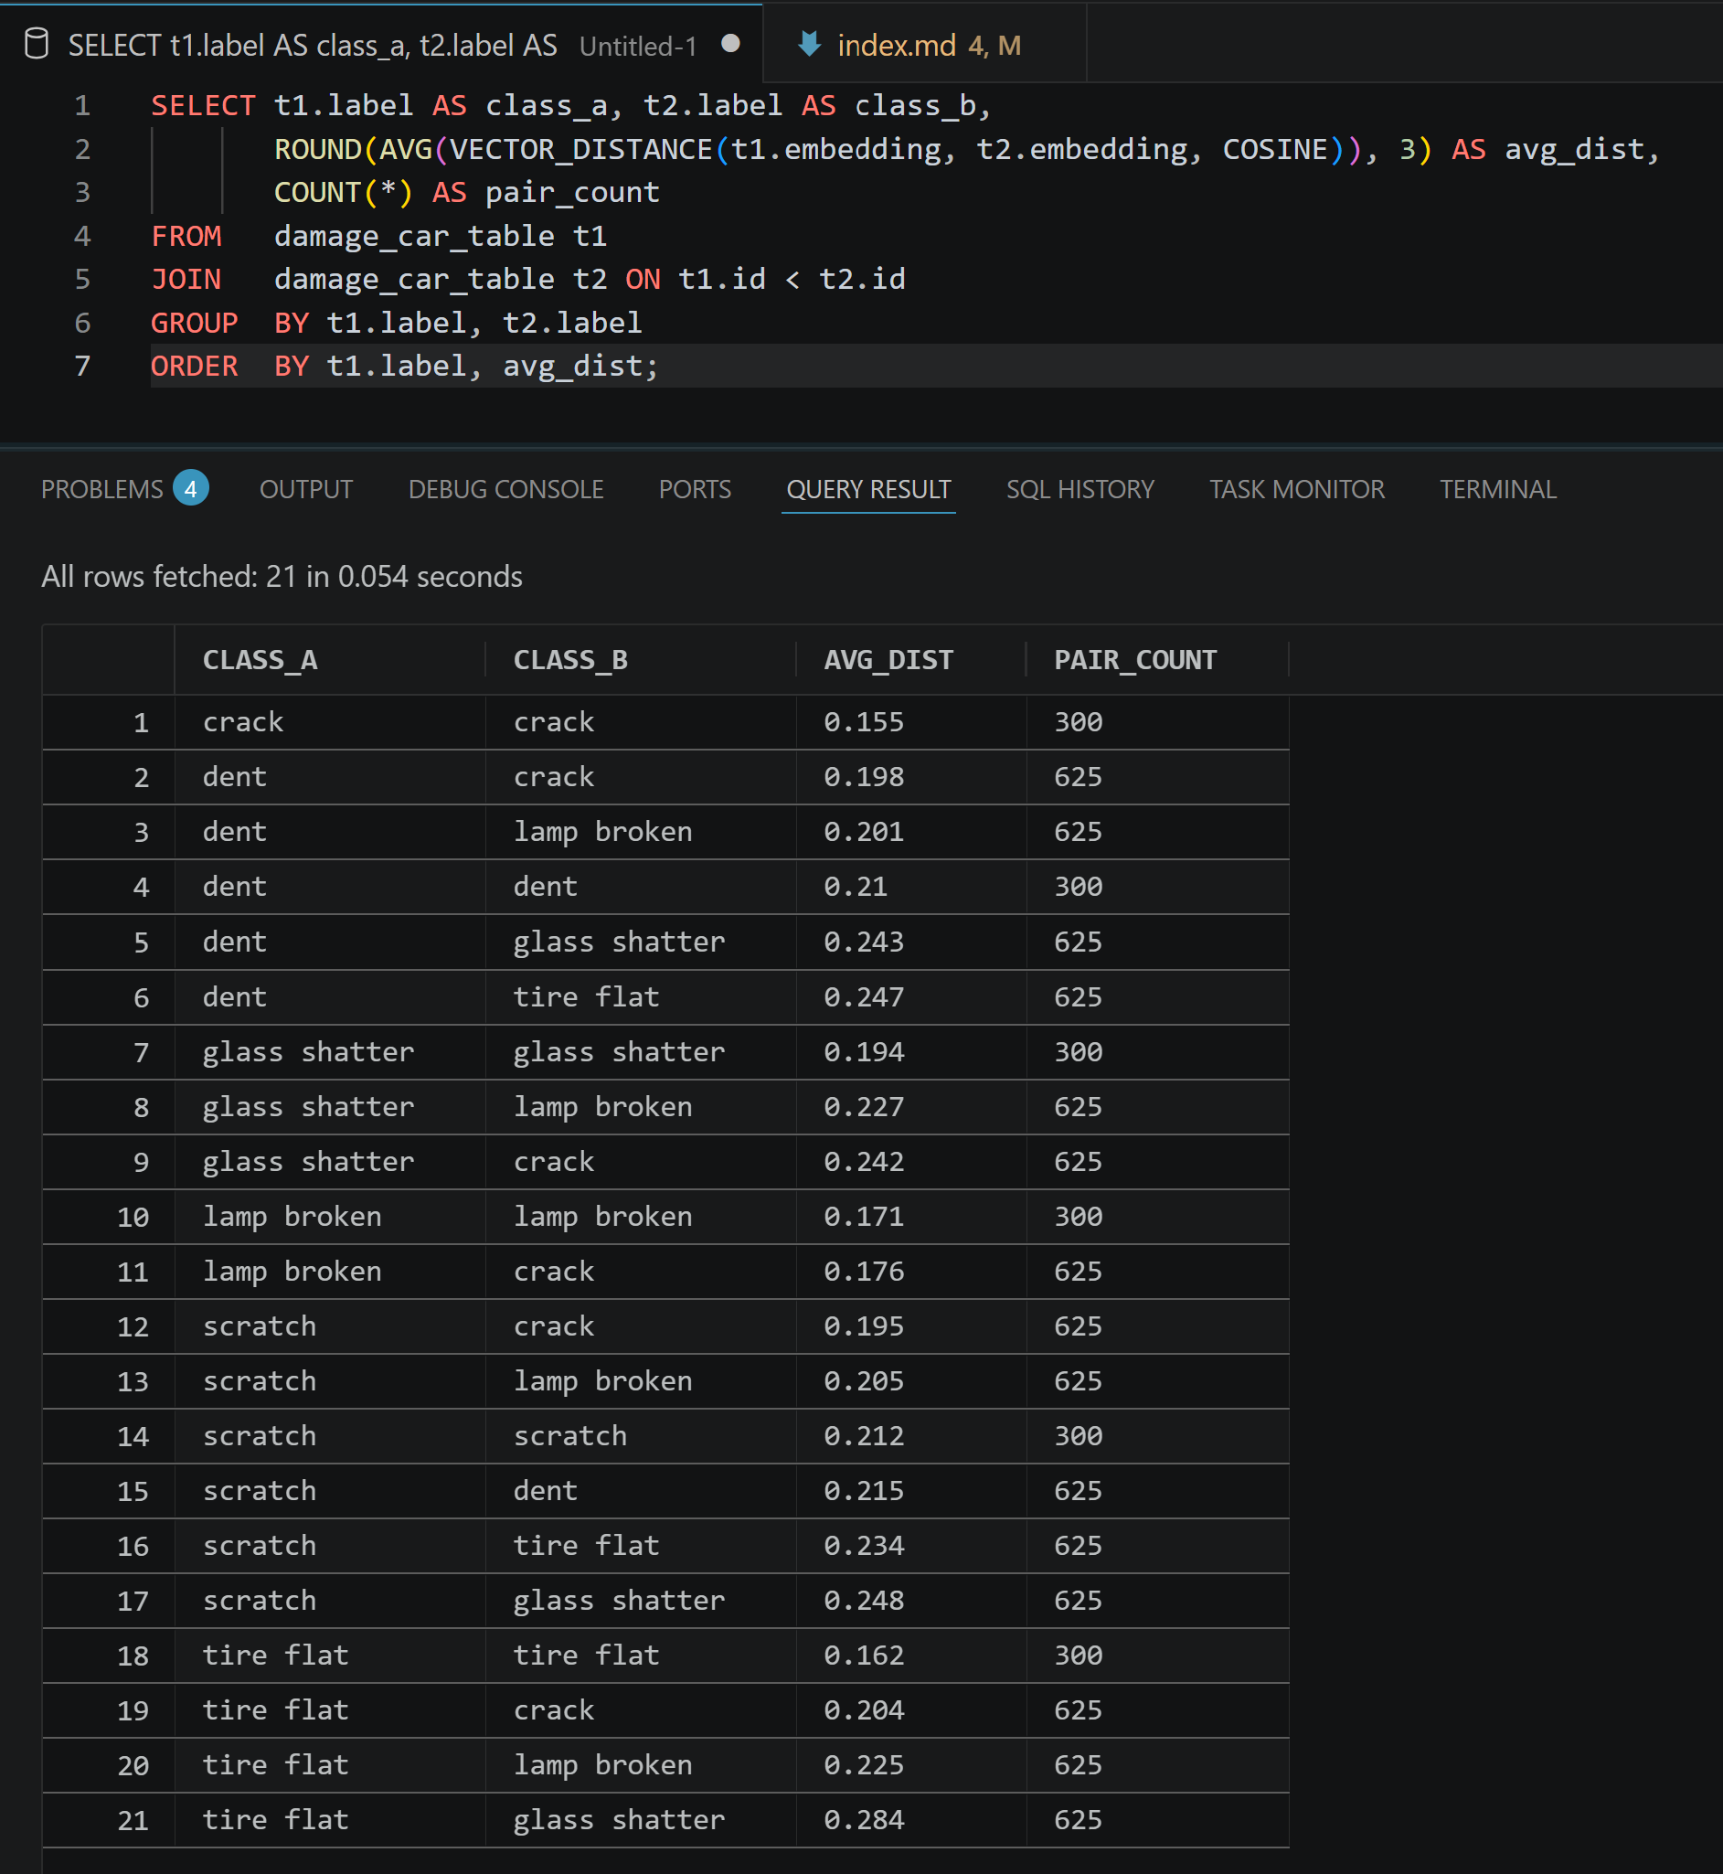The image size is (1723, 1874).
Task: Switch to the DEBUG CONSOLE tab
Action: tap(506, 489)
